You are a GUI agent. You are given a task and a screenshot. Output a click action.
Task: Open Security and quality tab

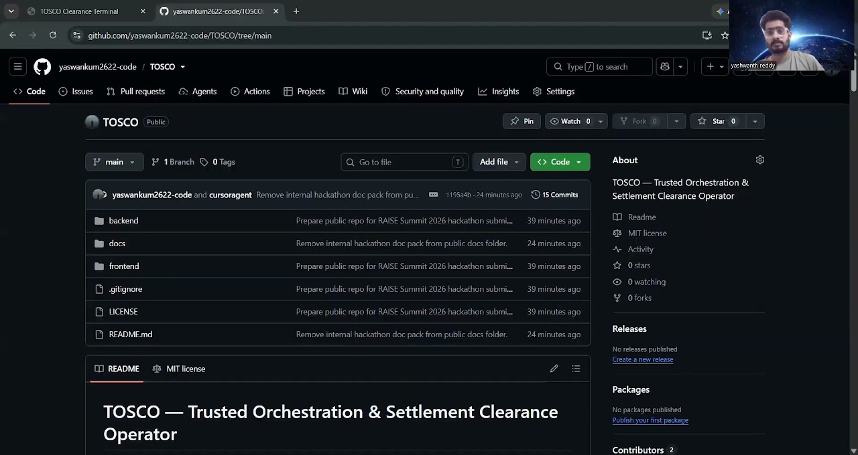click(x=422, y=91)
